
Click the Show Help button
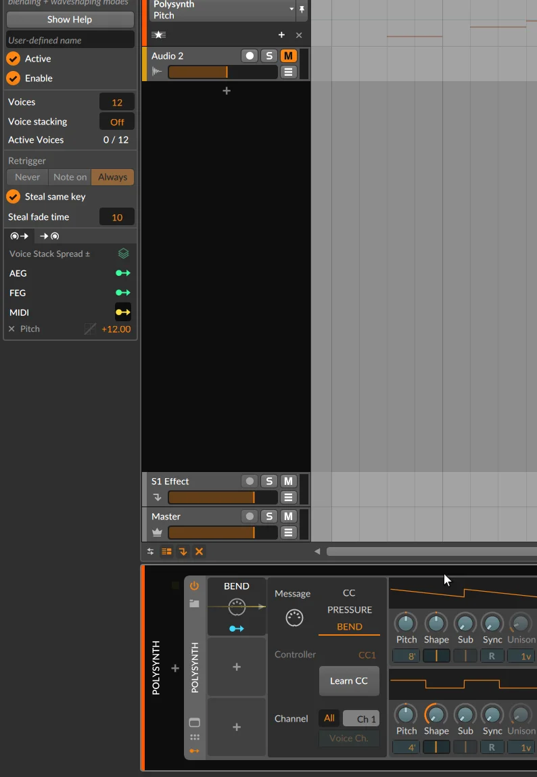[70, 20]
